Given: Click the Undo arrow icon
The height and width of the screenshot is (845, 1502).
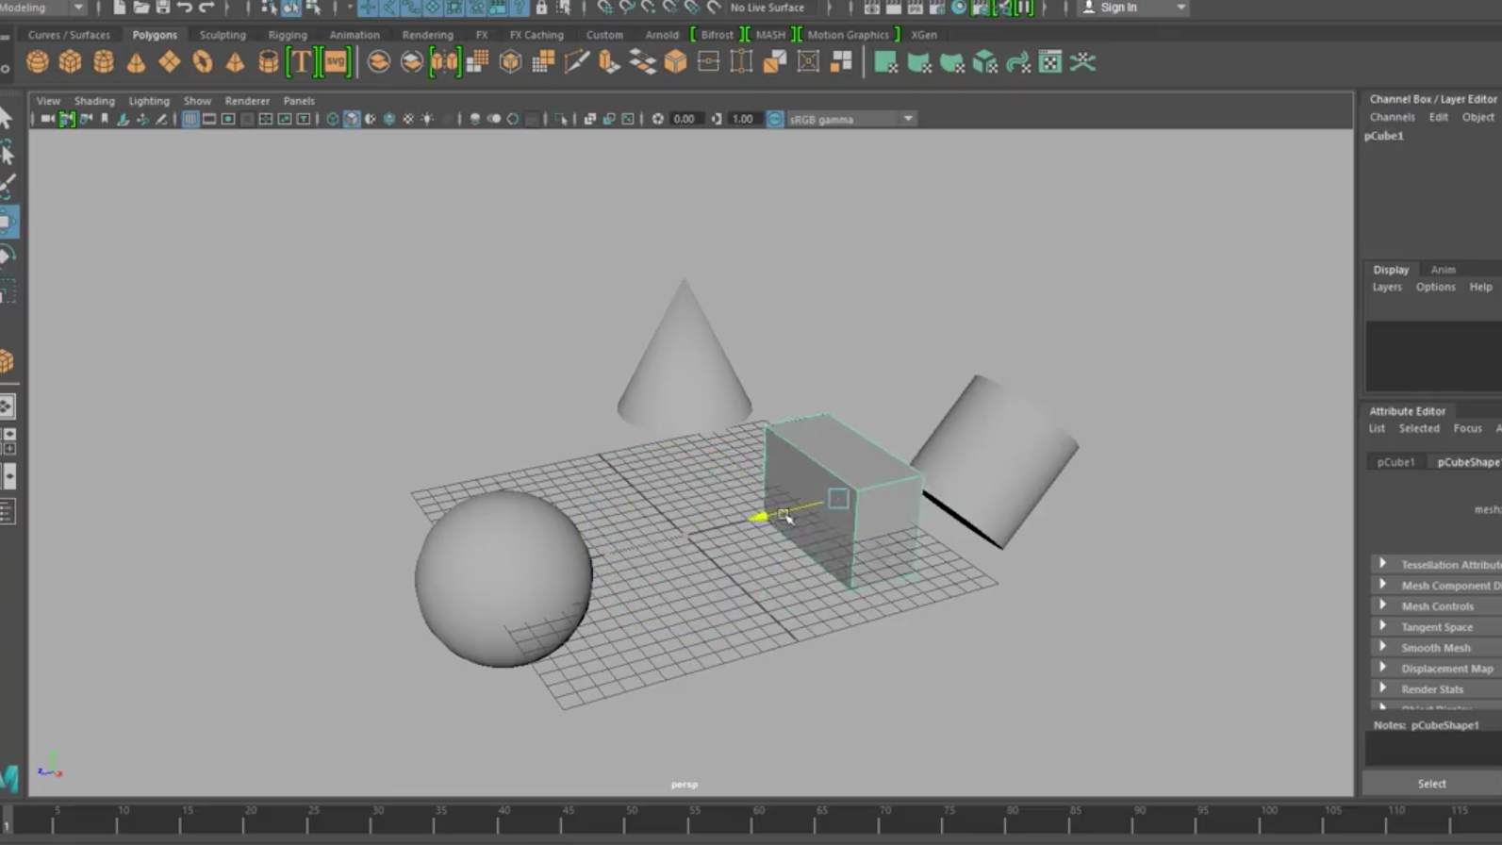Looking at the screenshot, I should (x=185, y=8).
